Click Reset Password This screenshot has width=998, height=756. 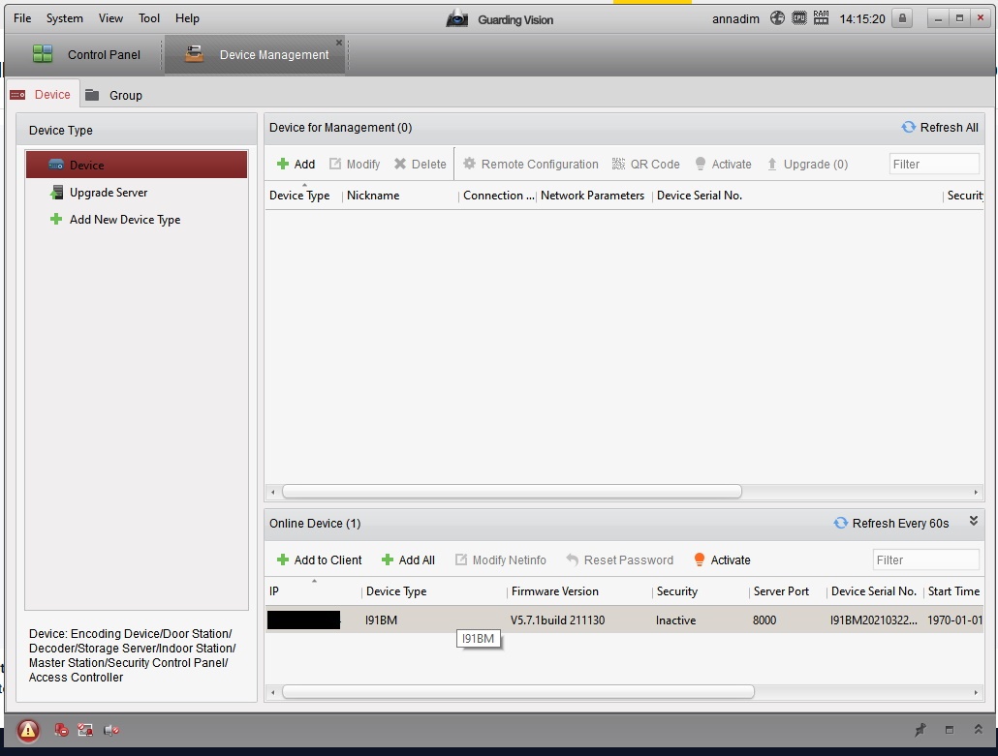[x=619, y=560]
